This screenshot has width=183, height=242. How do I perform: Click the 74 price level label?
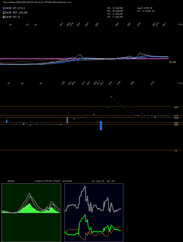pos(175,151)
